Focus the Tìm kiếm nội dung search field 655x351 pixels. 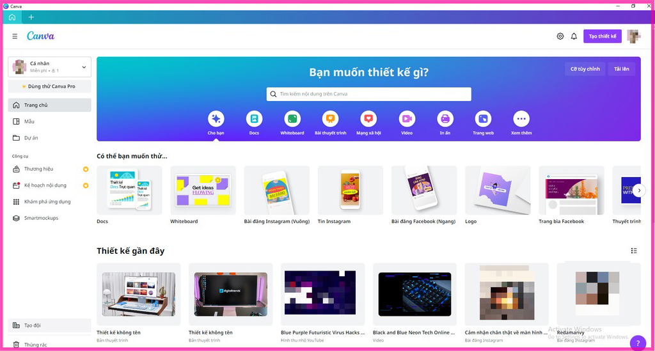pos(369,94)
